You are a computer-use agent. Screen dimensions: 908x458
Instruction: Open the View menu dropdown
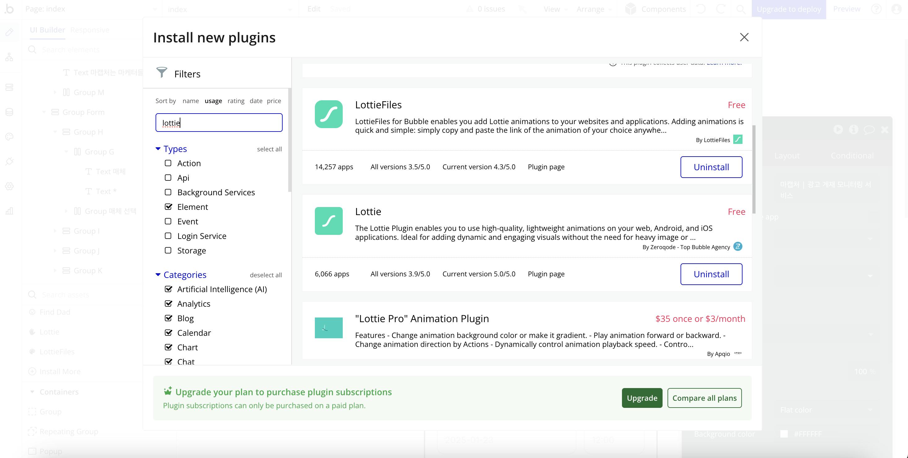(556, 9)
